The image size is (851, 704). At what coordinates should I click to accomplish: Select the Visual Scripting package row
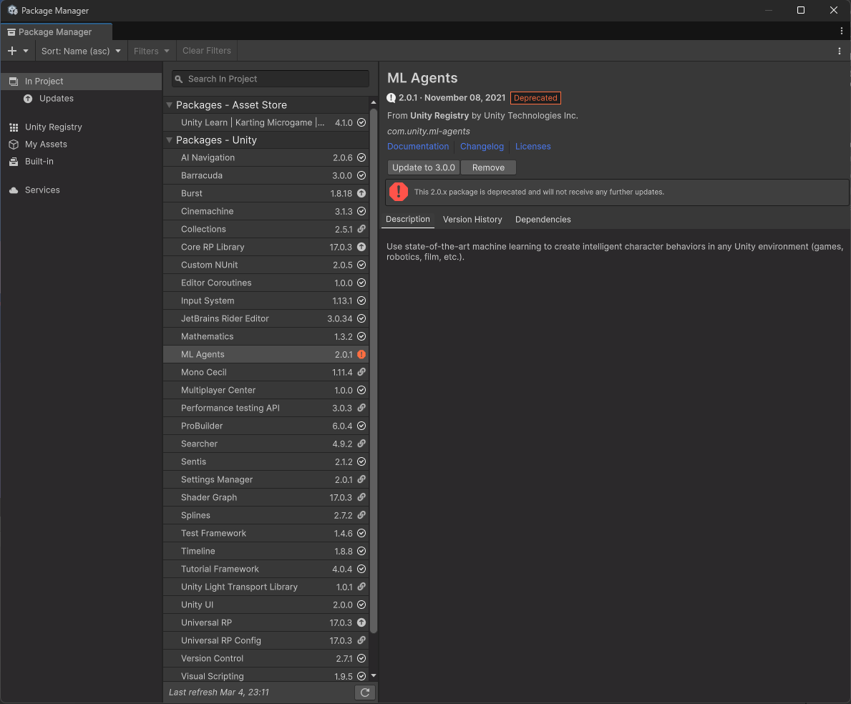click(x=266, y=676)
